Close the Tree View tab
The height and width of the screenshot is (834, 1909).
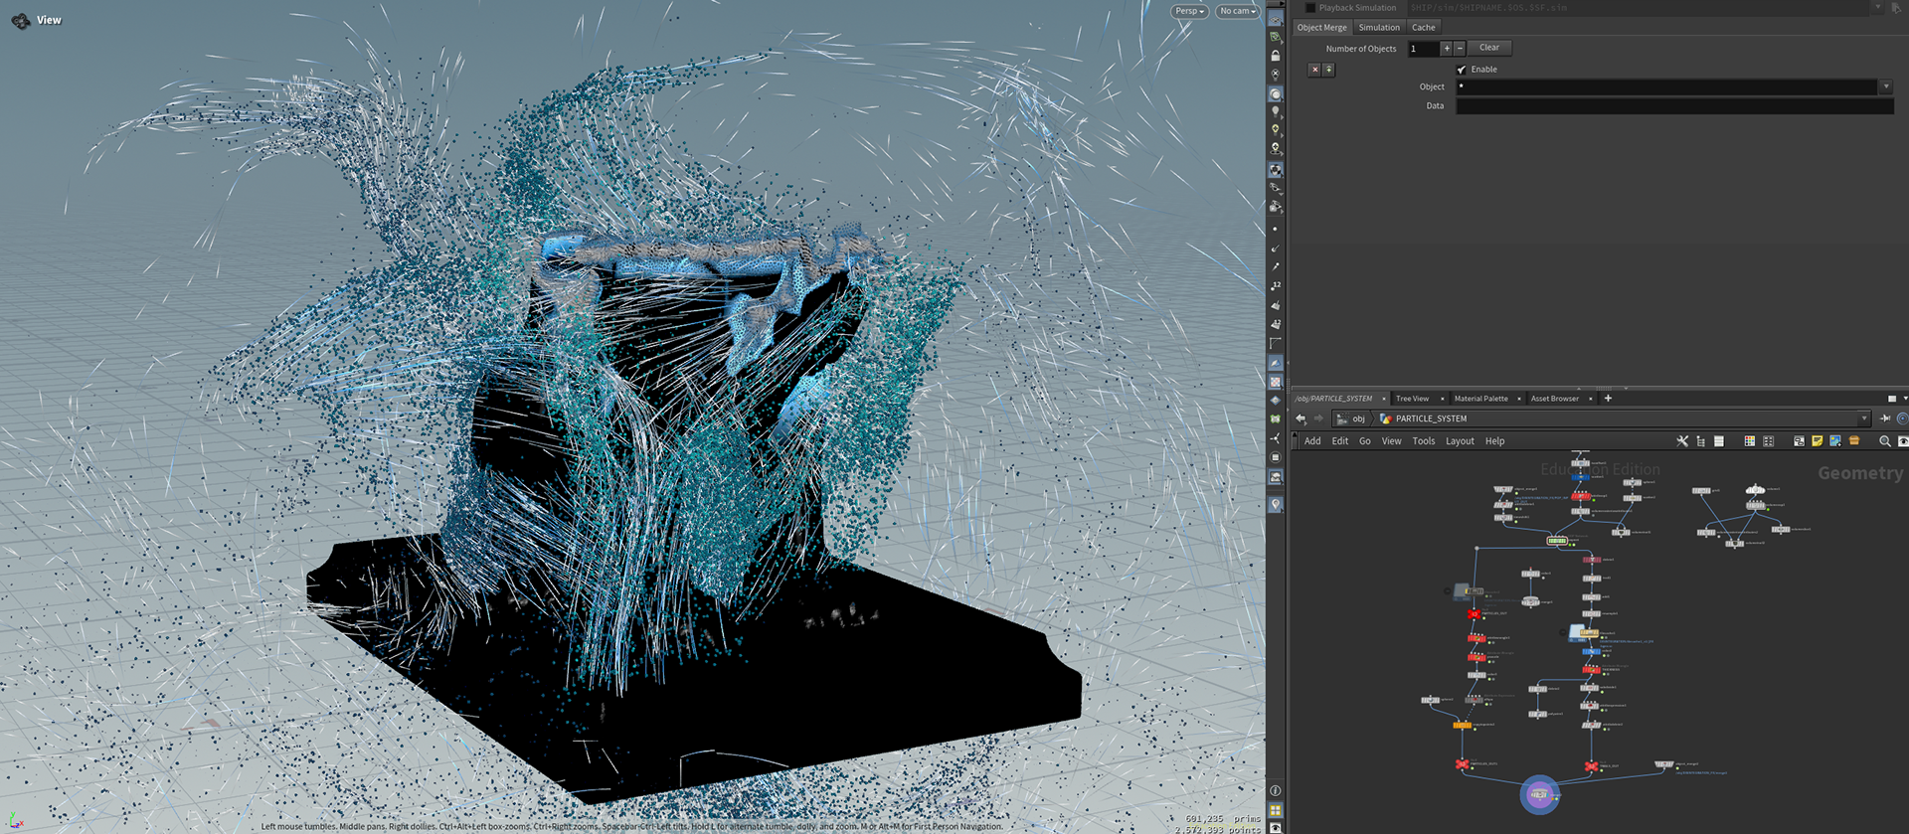[x=1443, y=399]
